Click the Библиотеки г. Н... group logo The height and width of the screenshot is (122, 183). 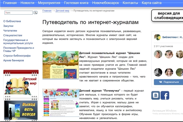tap(157, 37)
